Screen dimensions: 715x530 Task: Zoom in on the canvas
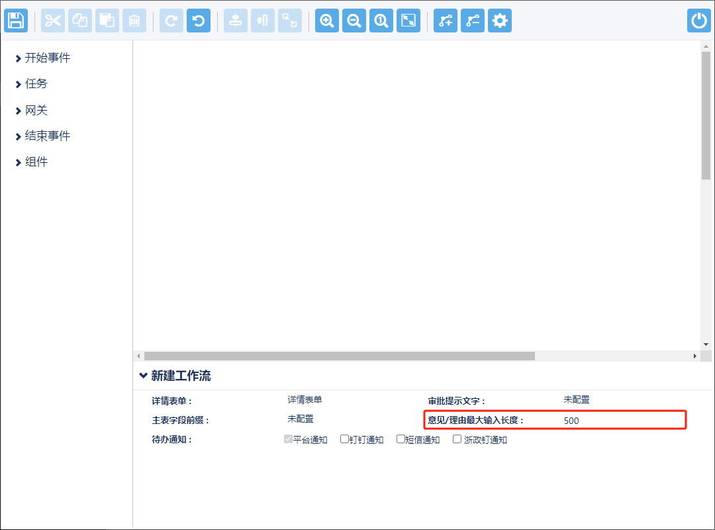tap(326, 21)
